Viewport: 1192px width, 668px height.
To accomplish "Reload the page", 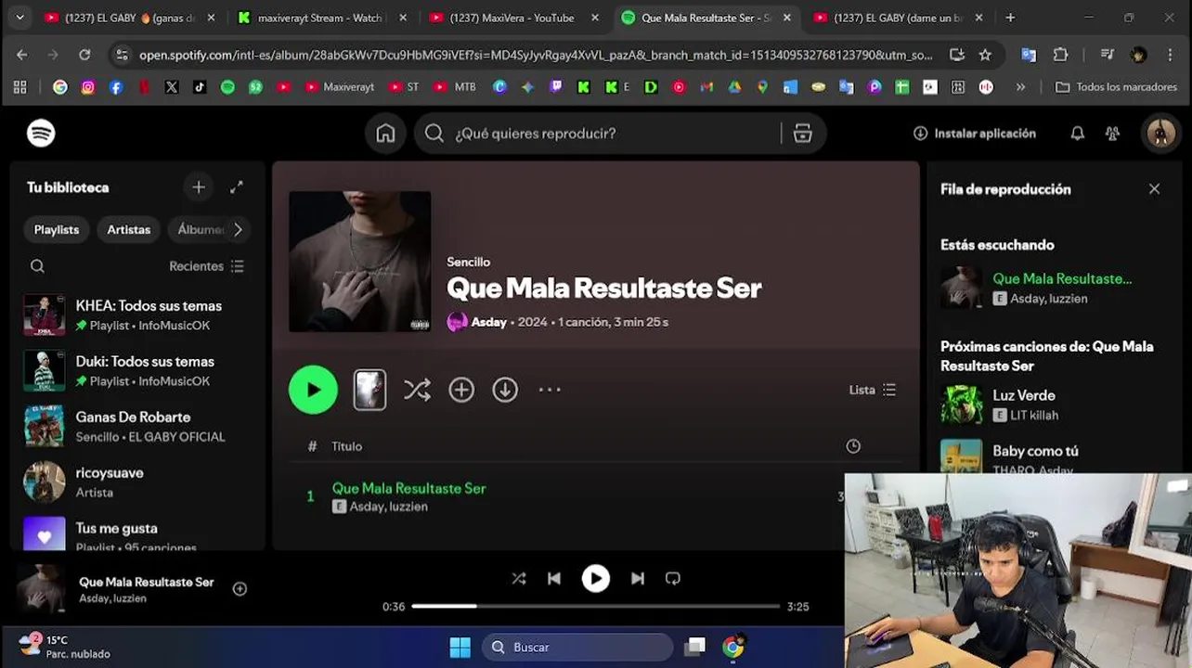I will [x=84, y=55].
